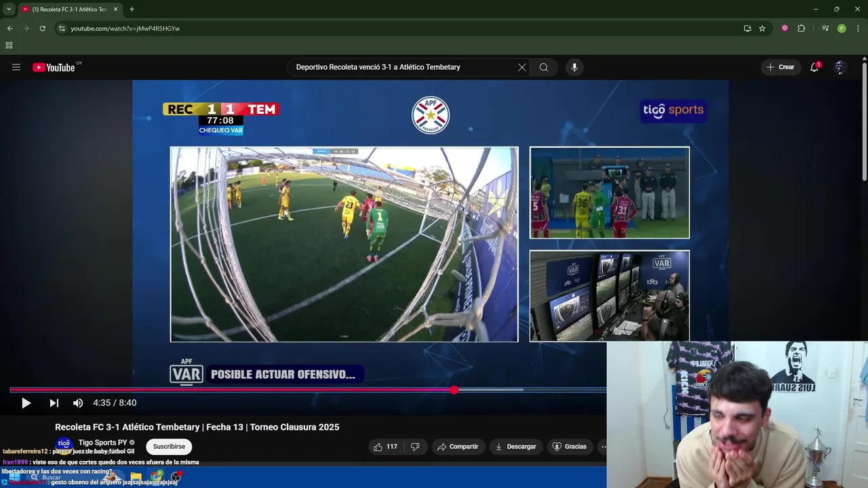Screen dimensions: 868x488
Task: Click the video title Recoleta FC 3-1 Atlético Tembetary
Action: 197,427
